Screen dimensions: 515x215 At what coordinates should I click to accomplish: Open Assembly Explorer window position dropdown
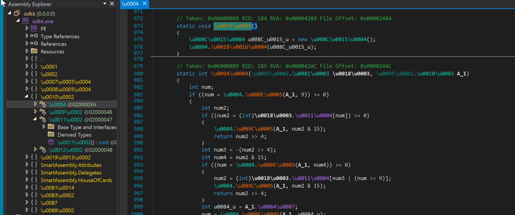click(105, 4)
